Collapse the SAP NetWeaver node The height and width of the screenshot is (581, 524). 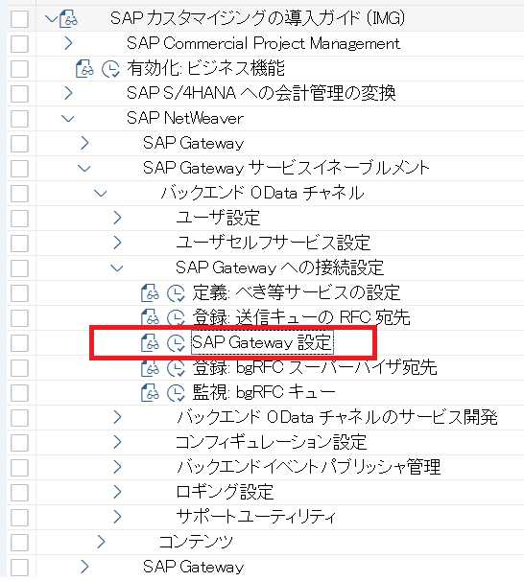[68, 119]
